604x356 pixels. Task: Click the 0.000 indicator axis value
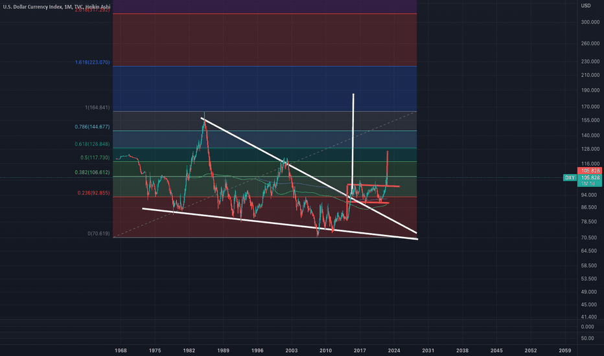point(587,327)
